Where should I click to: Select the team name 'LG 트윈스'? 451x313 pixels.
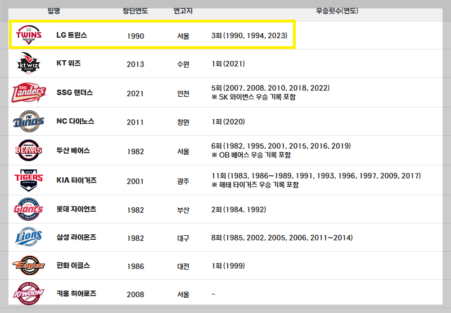[x=71, y=35]
